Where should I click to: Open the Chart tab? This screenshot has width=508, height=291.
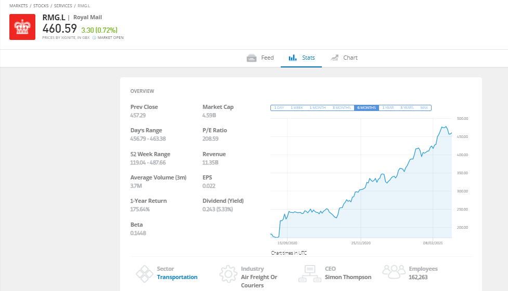click(344, 58)
